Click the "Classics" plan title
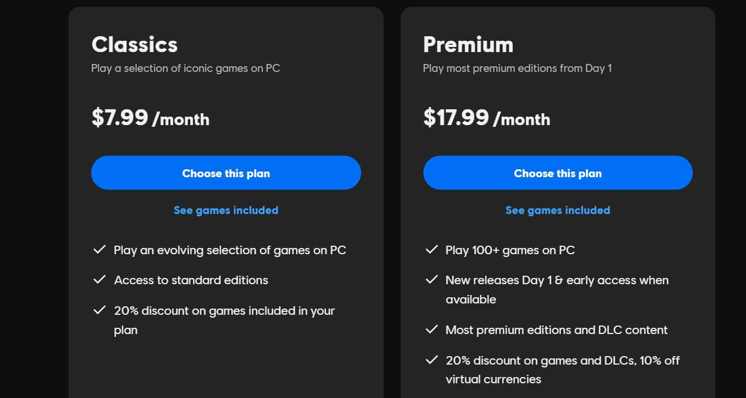 pyautogui.click(x=135, y=44)
